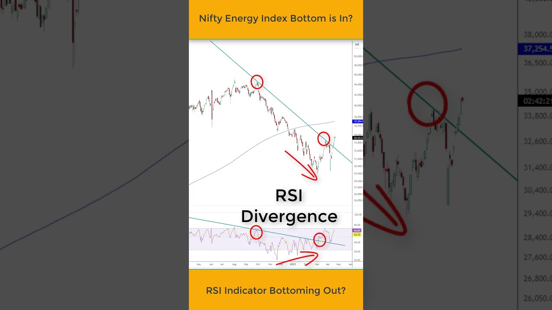Click the large 31,400 label in the blurred background
552x310 pixels.
537,167
